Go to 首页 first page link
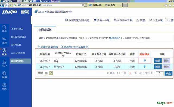The image size is (174, 107). click(x=111, y=73)
